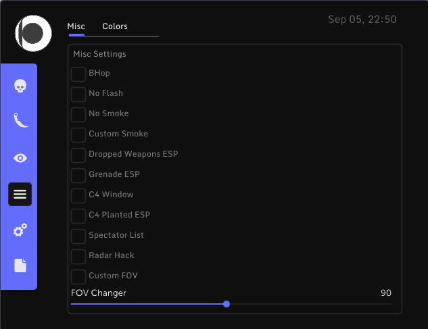
Task: Open the document file sidebar icon
Action: click(x=20, y=265)
